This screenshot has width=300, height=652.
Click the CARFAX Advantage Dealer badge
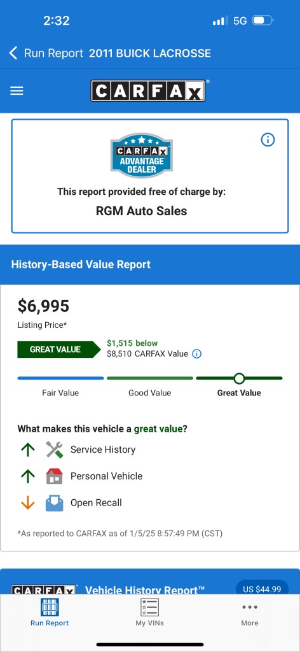click(x=142, y=155)
